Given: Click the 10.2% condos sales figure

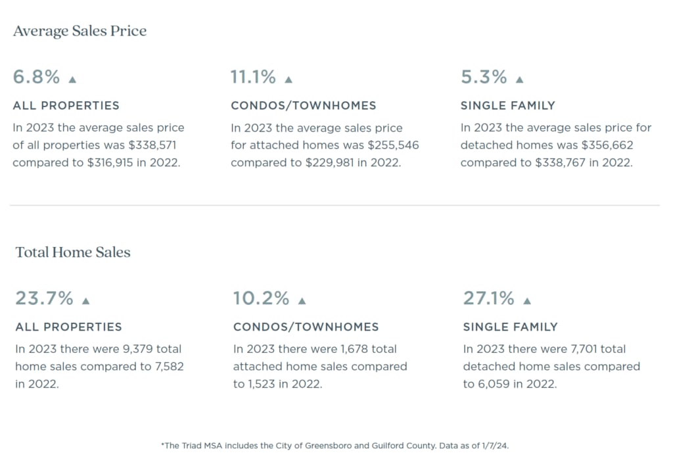Looking at the screenshot, I should point(262,298).
